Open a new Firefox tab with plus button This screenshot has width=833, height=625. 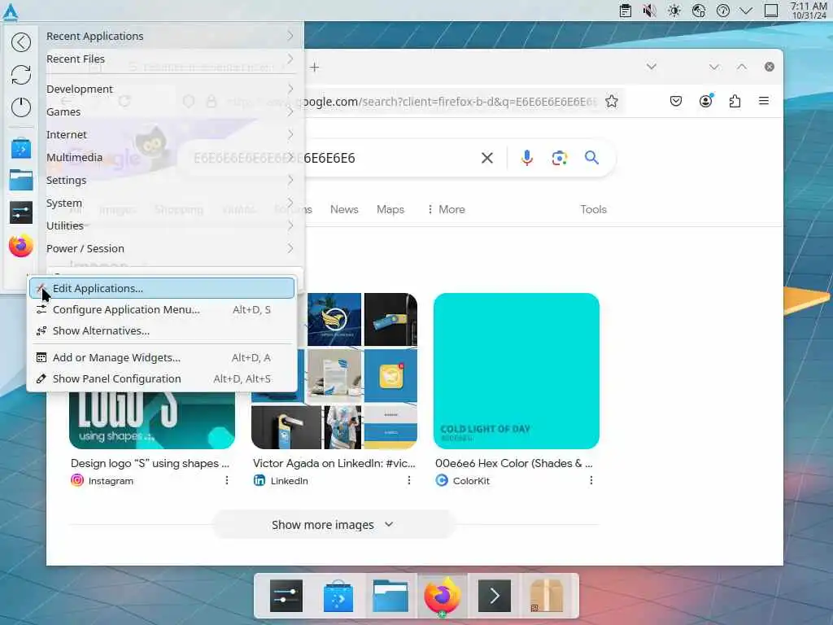click(315, 67)
